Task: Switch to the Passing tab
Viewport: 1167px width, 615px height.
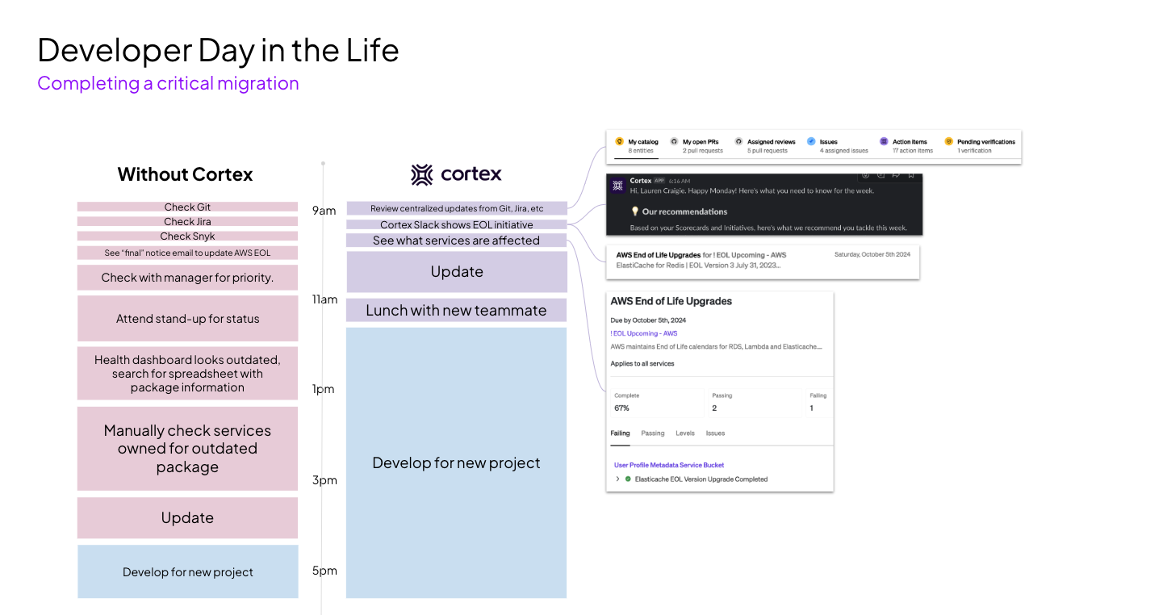Action: coord(652,433)
